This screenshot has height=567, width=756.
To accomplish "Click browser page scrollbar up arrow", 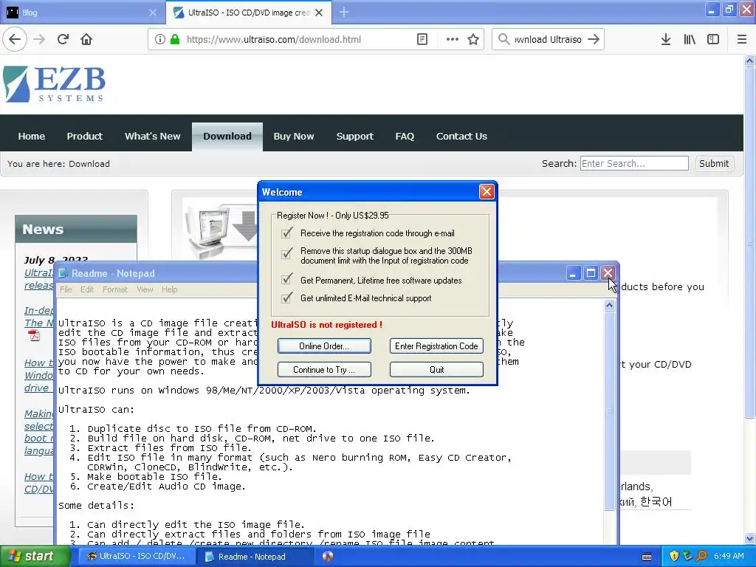I will (x=749, y=61).
